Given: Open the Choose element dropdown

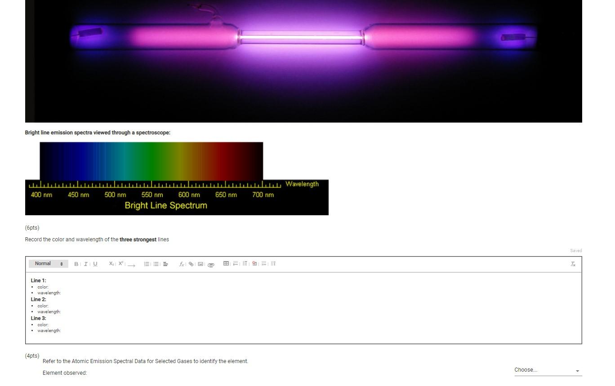Looking at the screenshot, I should click(x=547, y=370).
